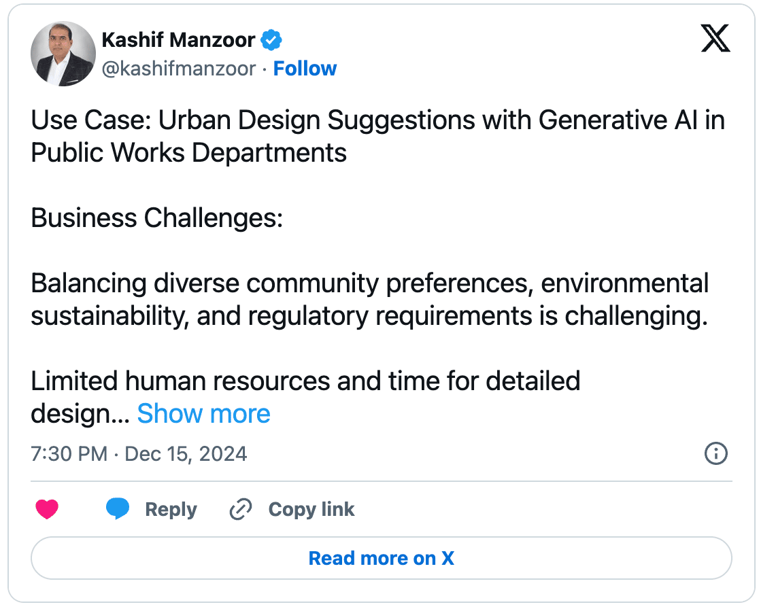Open the tweet info circle icon
Image resolution: width=759 pixels, height=609 pixels.
pyautogui.click(x=716, y=454)
